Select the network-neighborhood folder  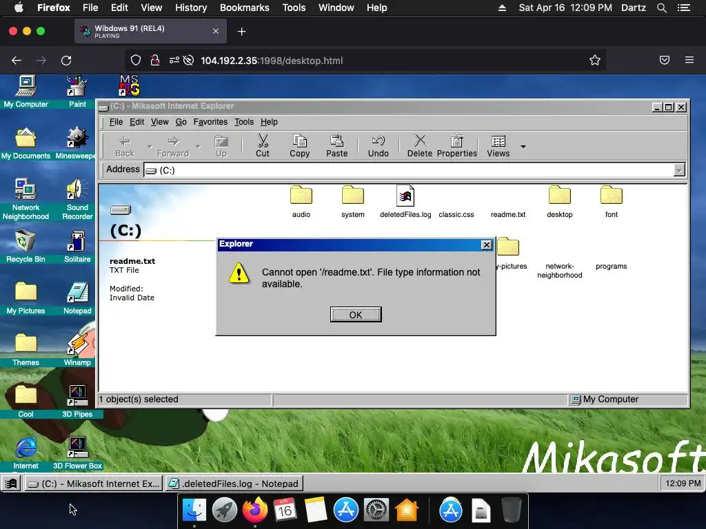point(560,270)
